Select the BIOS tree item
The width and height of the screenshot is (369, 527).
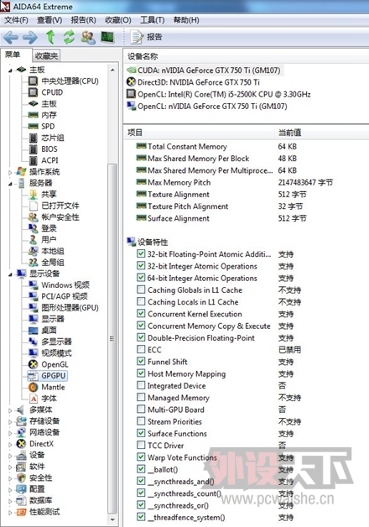[x=49, y=149]
